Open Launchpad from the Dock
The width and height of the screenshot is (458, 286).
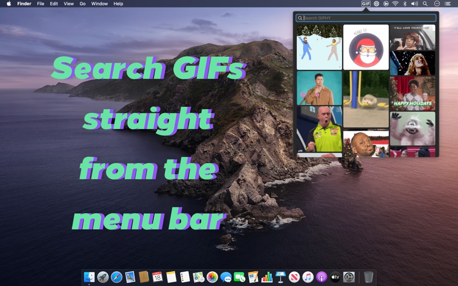[x=103, y=277]
